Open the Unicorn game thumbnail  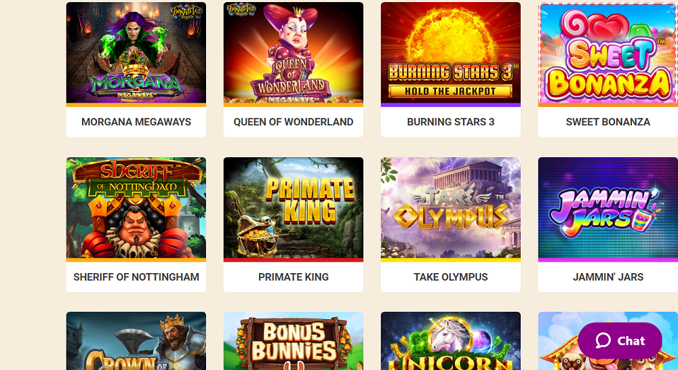click(x=451, y=341)
